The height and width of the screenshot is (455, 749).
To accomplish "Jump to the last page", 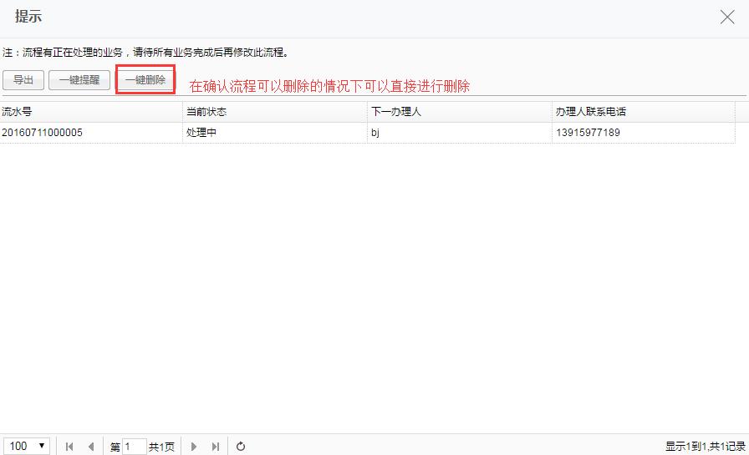I will [216, 447].
